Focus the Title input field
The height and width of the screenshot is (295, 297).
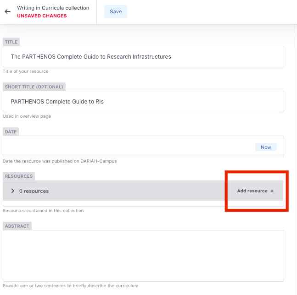click(143, 57)
